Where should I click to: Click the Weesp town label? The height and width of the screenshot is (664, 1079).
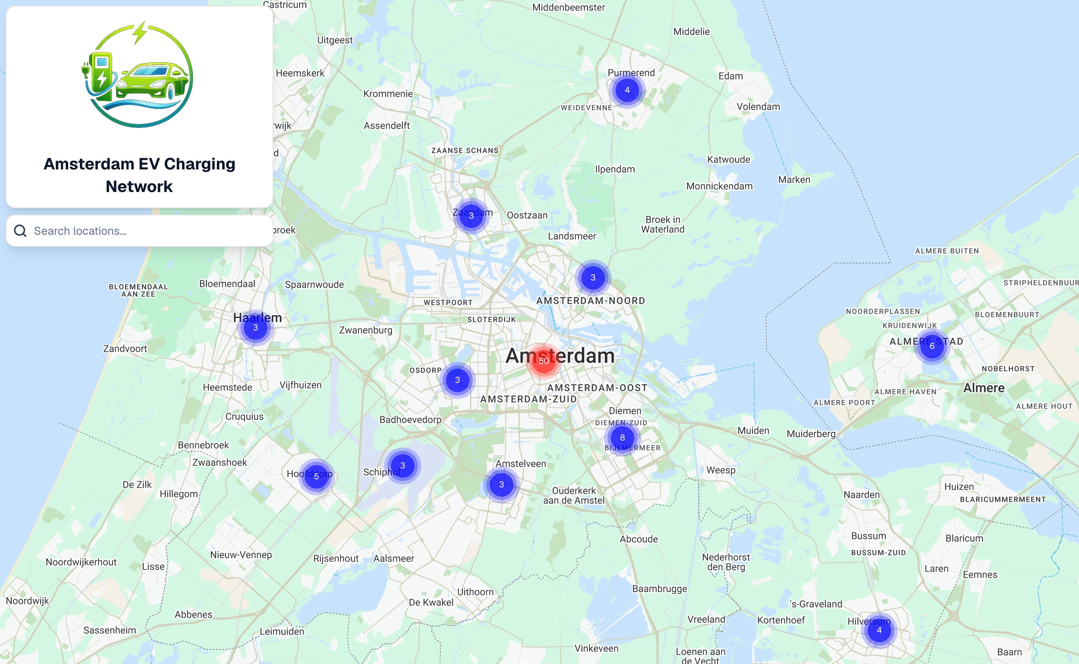click(721, 470)
